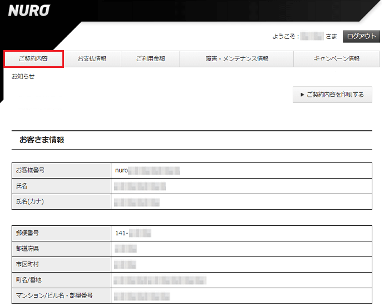
Task: Click the 氏名(カナ) row label
Action: 29,201
